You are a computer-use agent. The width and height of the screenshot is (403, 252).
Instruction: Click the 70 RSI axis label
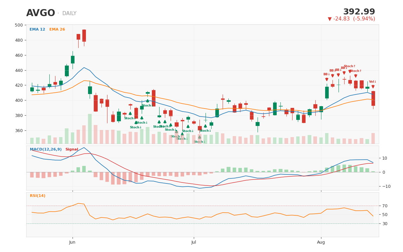385,206
